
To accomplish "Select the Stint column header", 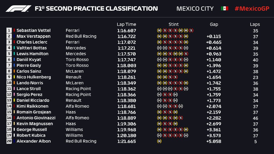I will click(x=174, y=24).
